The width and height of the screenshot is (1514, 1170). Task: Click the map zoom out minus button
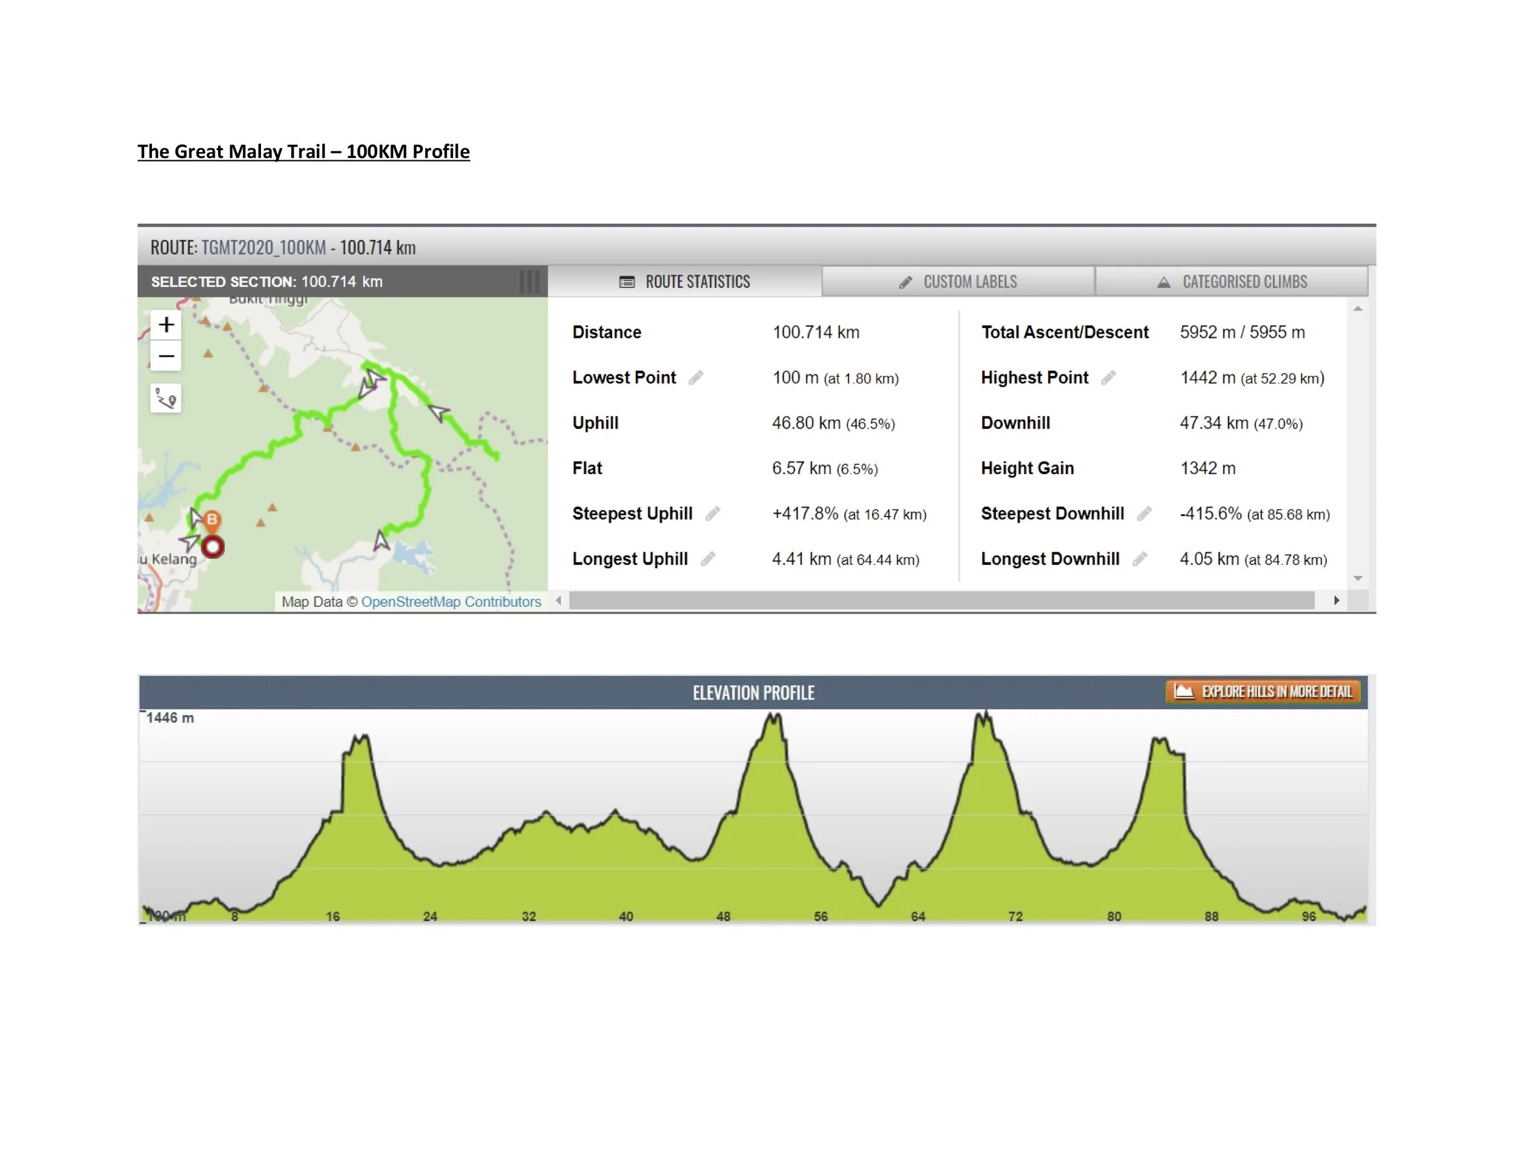[166, 356]
